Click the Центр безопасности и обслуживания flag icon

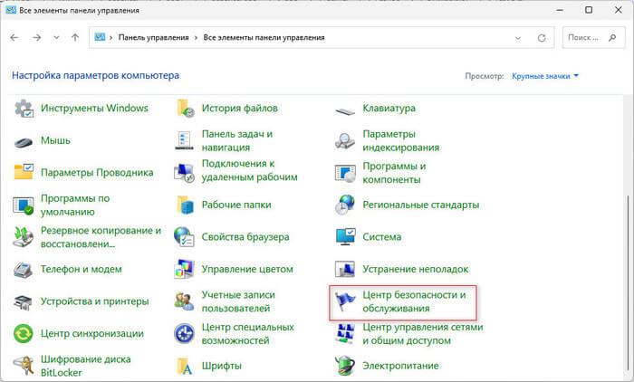point(346,302)
